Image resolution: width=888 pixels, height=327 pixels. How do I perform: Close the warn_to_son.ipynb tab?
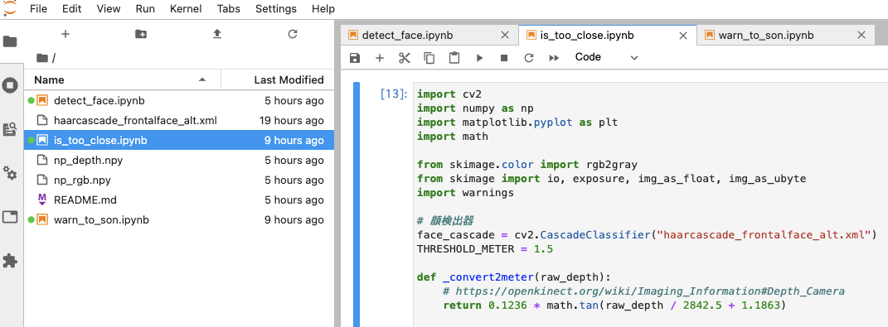[x=861, y=35]
